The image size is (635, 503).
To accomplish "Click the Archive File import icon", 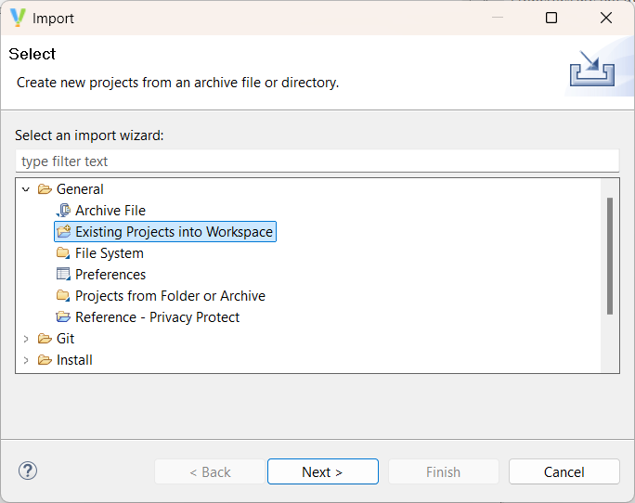I will pos(63,211).
